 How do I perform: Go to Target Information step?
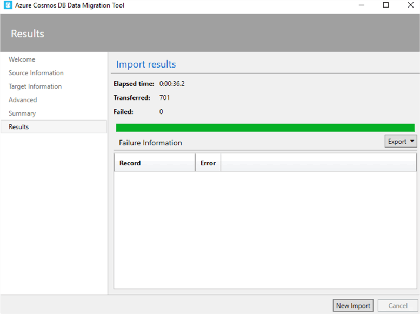click(x=35, y=86)
